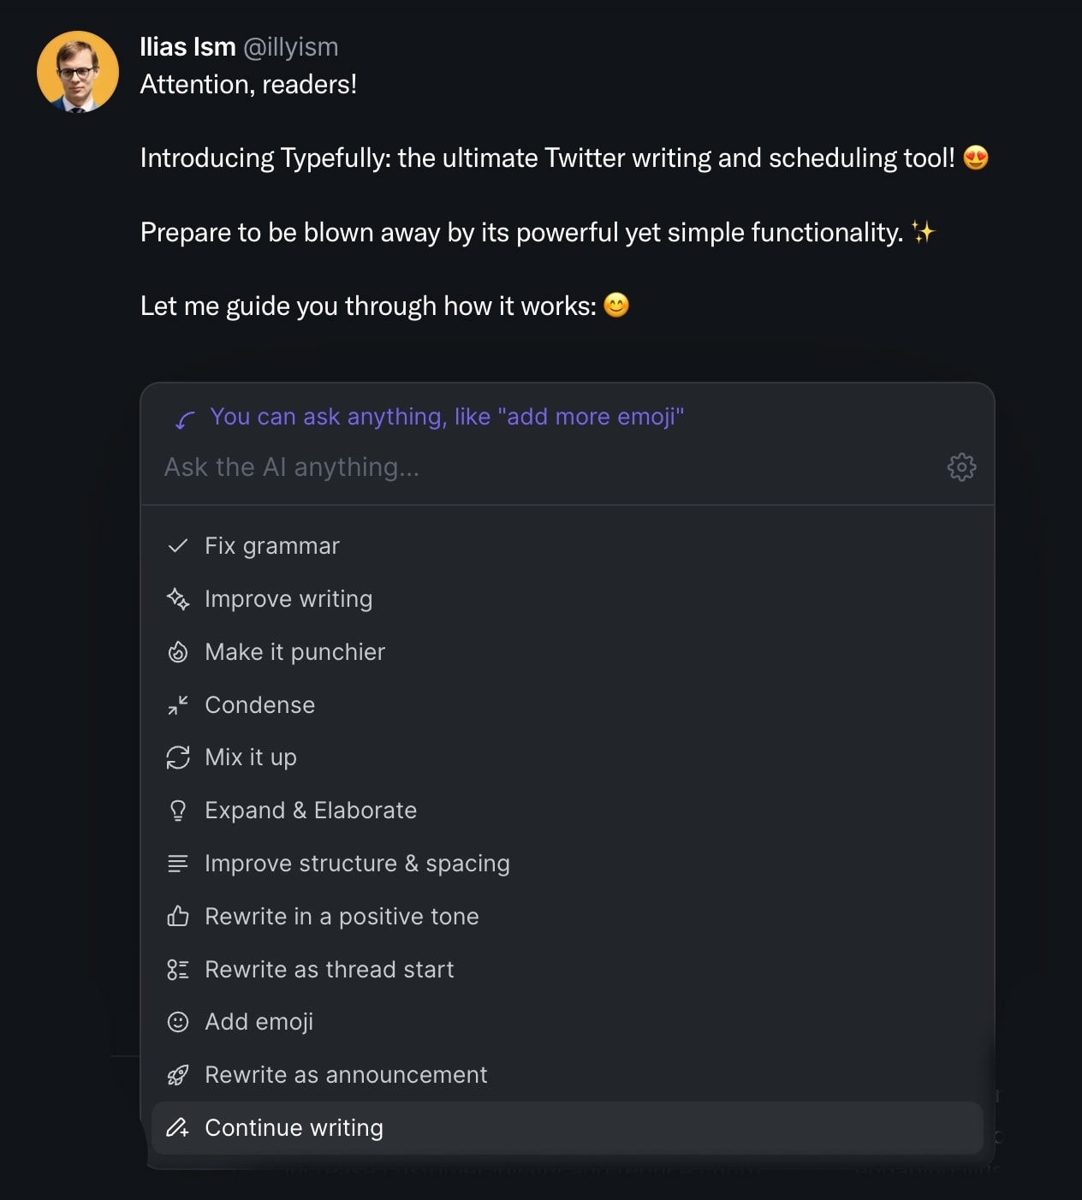The width and height of the screenshot is (1082, 1200).
Task: Click the pen icon beside Continue writing
Action: click(x=178, y=1127)
